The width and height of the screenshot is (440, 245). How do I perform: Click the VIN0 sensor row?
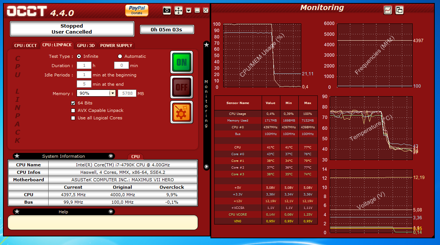coord(266,221)
